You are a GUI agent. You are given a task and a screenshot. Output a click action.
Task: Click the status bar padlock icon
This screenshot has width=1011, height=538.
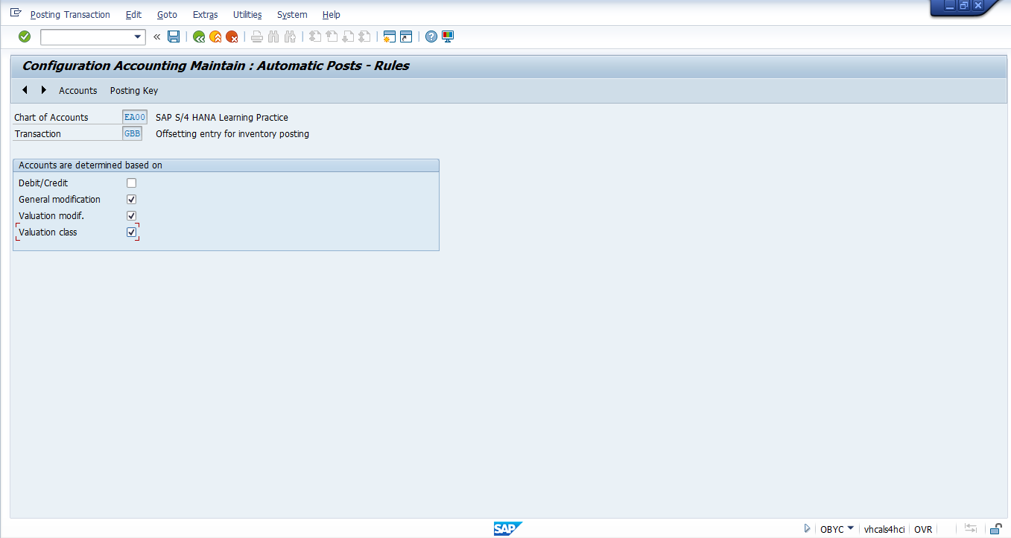pos(995,529)
